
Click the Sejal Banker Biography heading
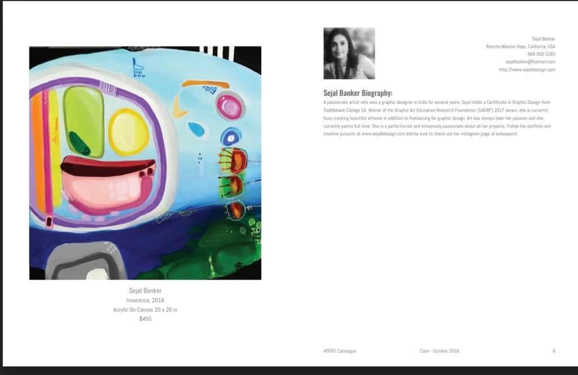pyautogui.click(x=357, y=93)
